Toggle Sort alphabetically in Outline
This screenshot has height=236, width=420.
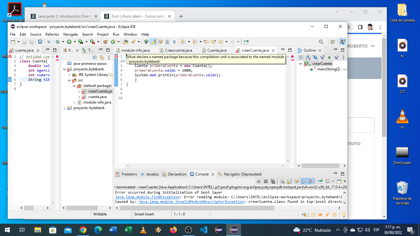click(x=308, y=57)
